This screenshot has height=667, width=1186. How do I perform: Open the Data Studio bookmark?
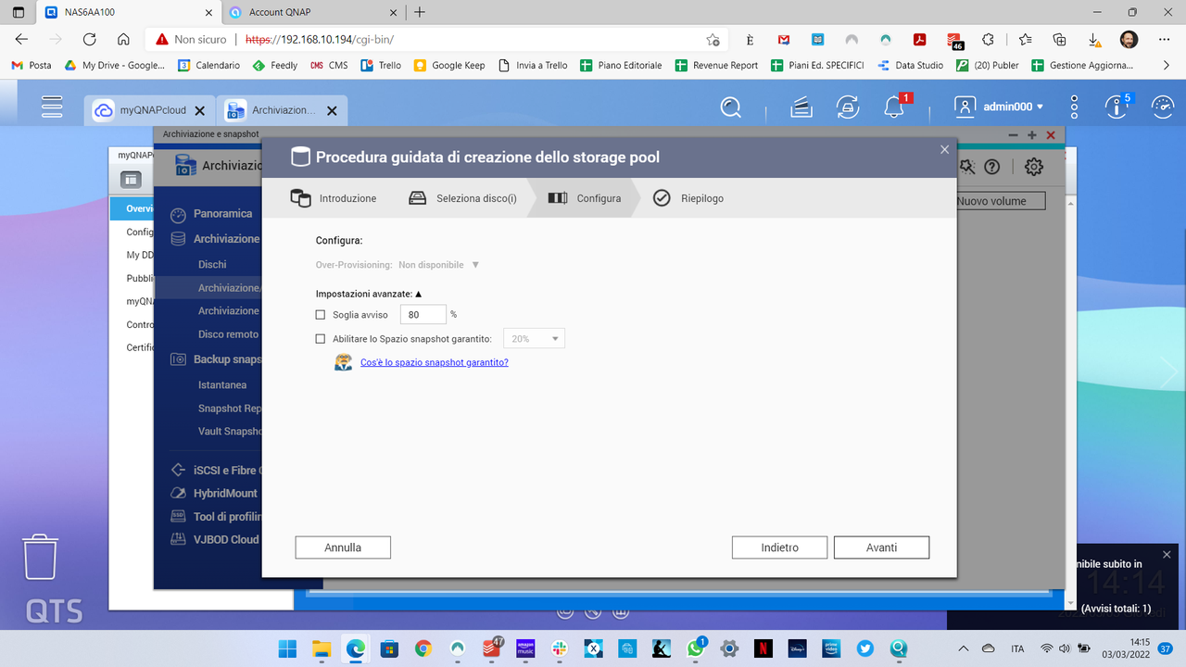tap(910, 66)
